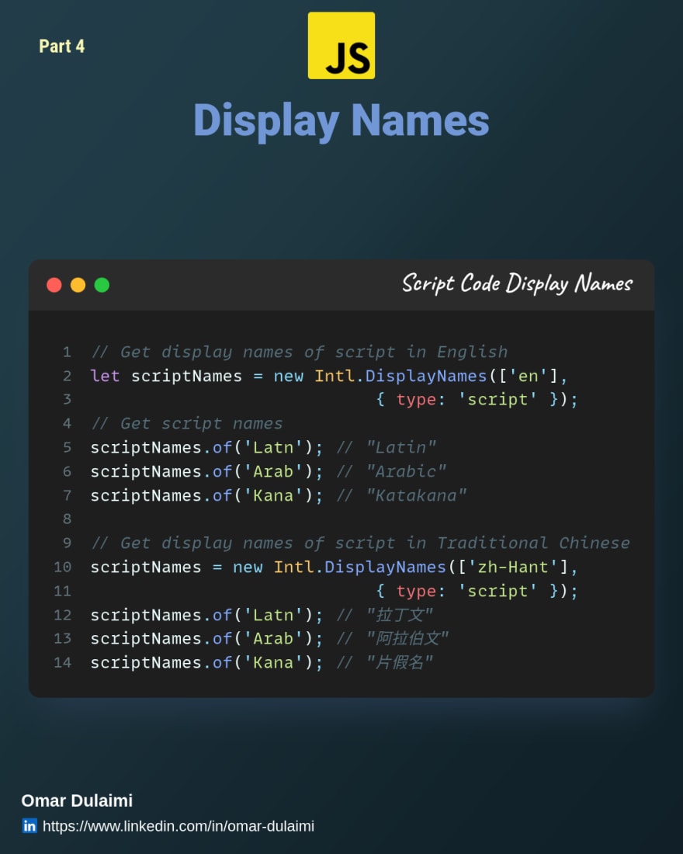
Task: Click the "Arabic" result comment
Action: point(392,471)
